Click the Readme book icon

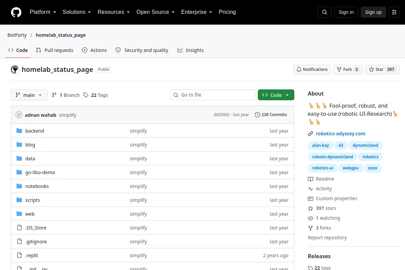point(310,179)
